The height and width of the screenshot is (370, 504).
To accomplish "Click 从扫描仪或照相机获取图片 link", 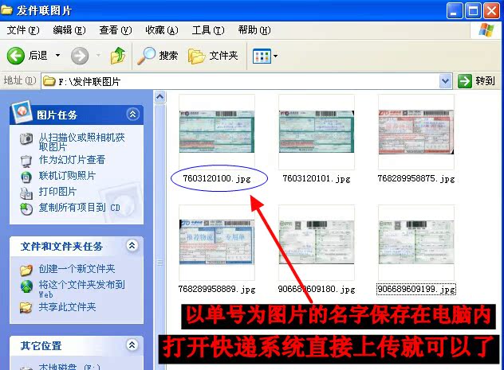I will [81, 142].
